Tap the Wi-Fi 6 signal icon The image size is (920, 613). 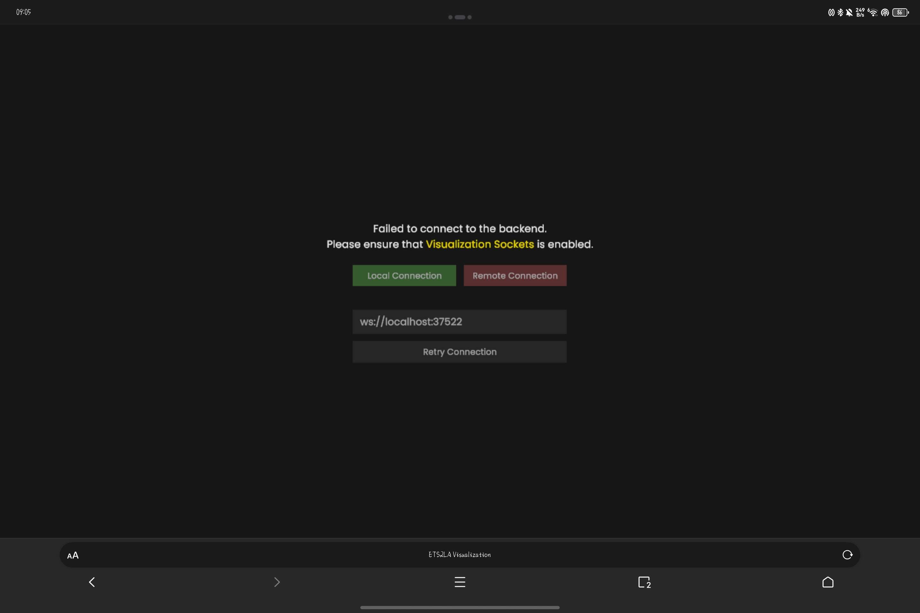873,12
